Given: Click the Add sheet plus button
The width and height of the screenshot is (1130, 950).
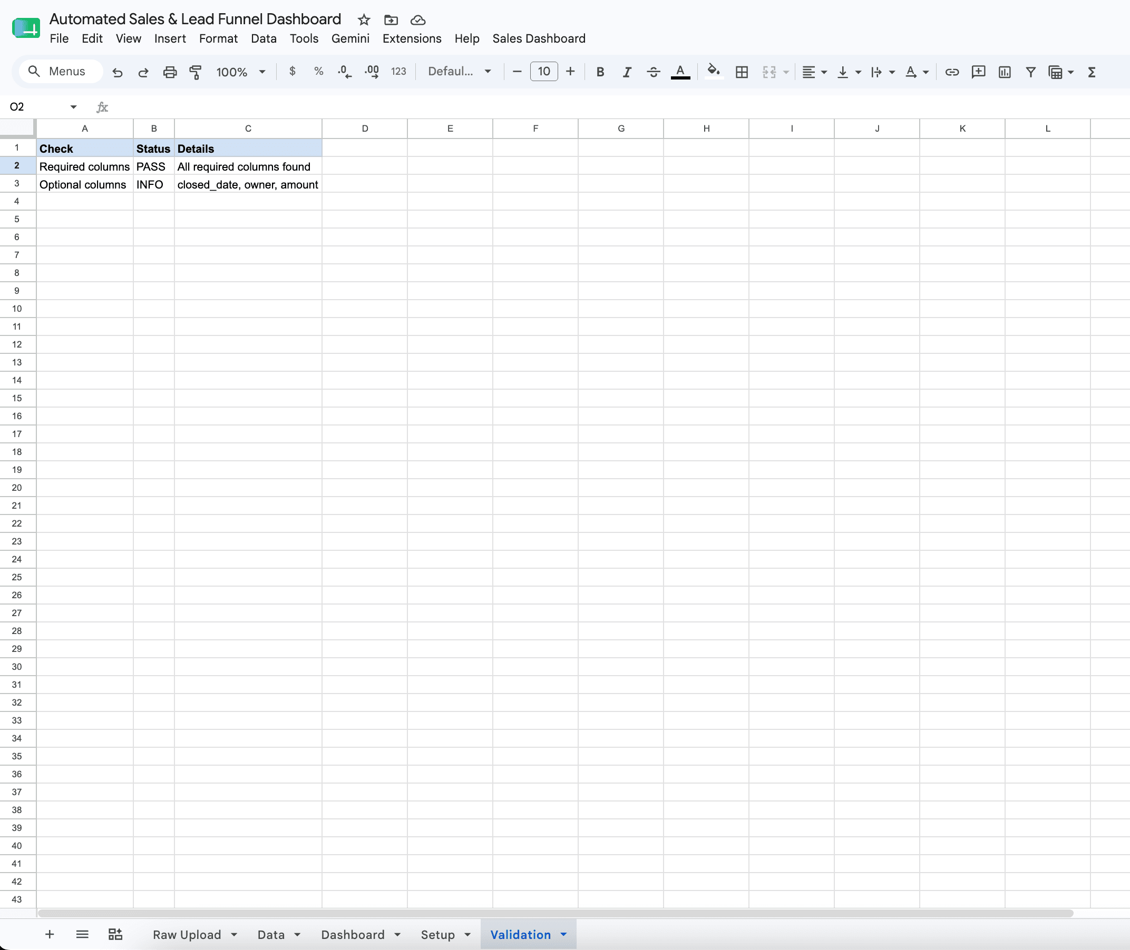Looking at the screenshot, I should 49,934.
